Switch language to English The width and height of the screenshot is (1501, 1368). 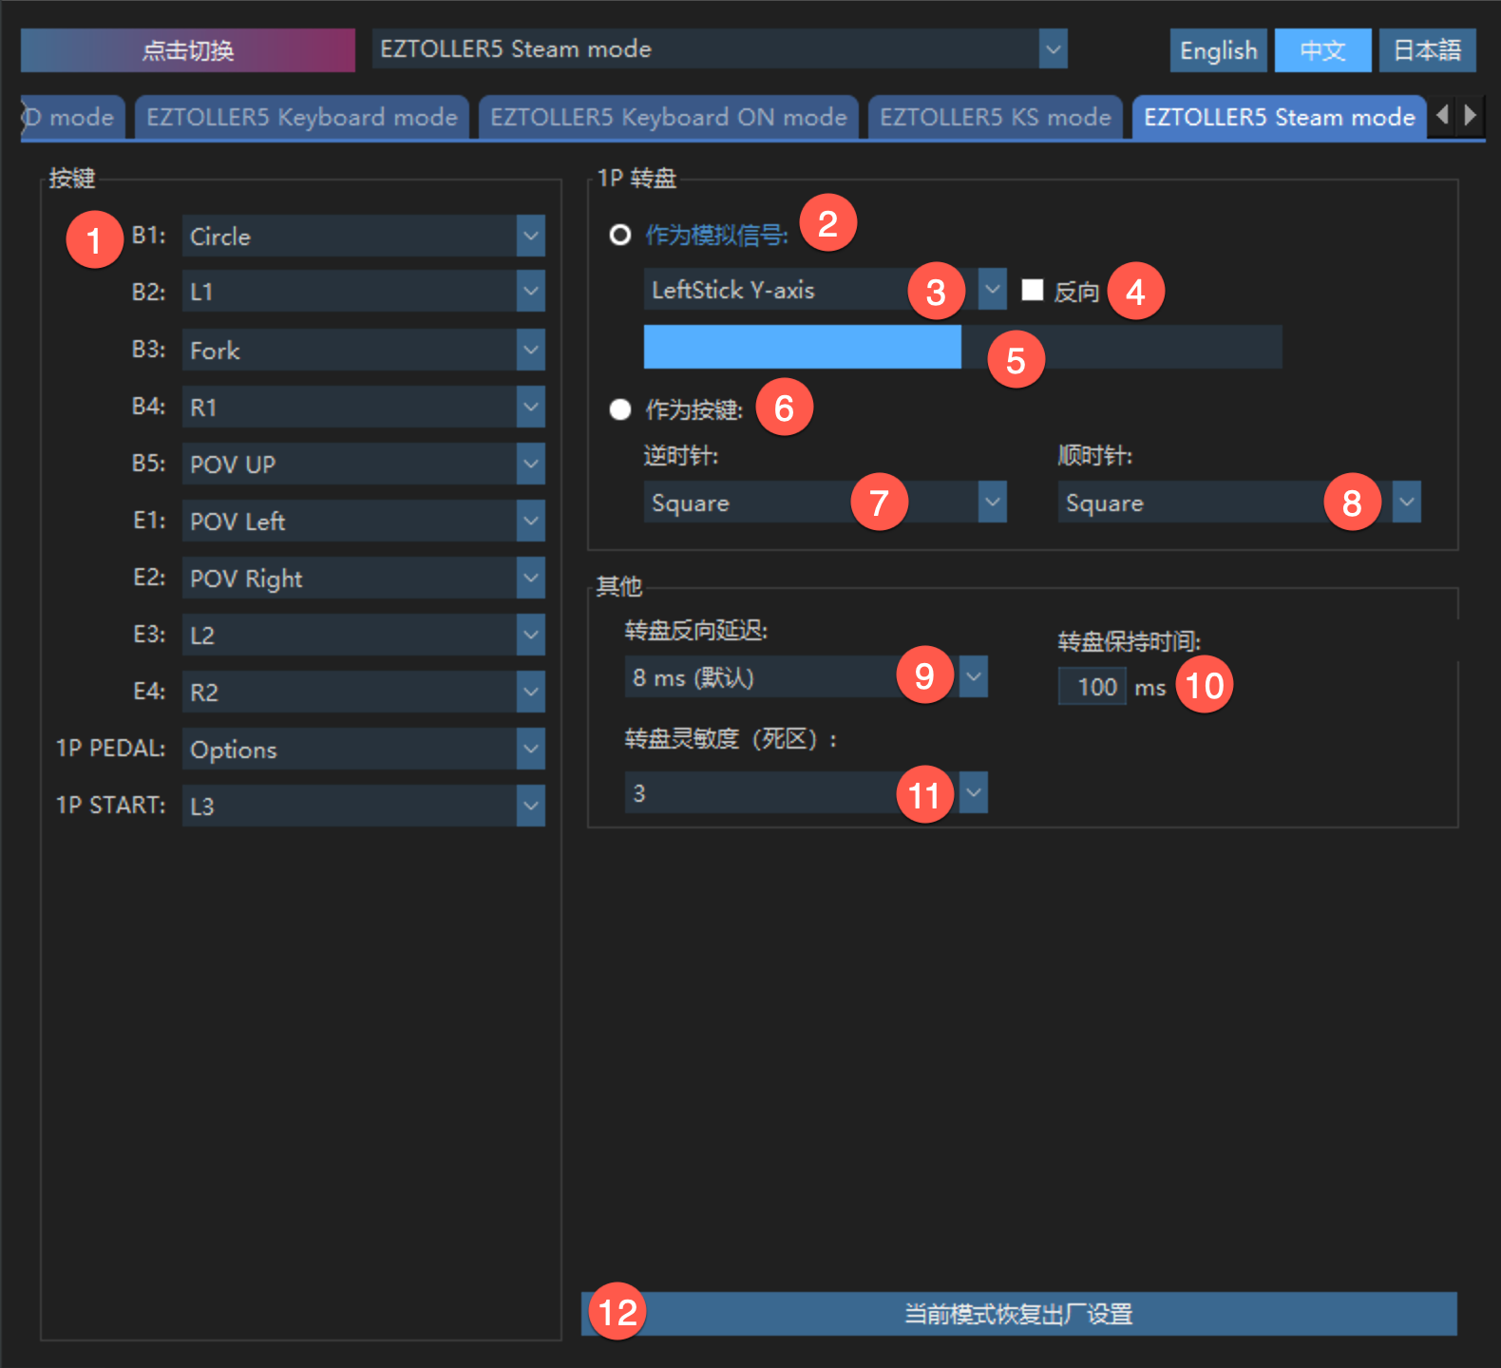[1219, 50]
